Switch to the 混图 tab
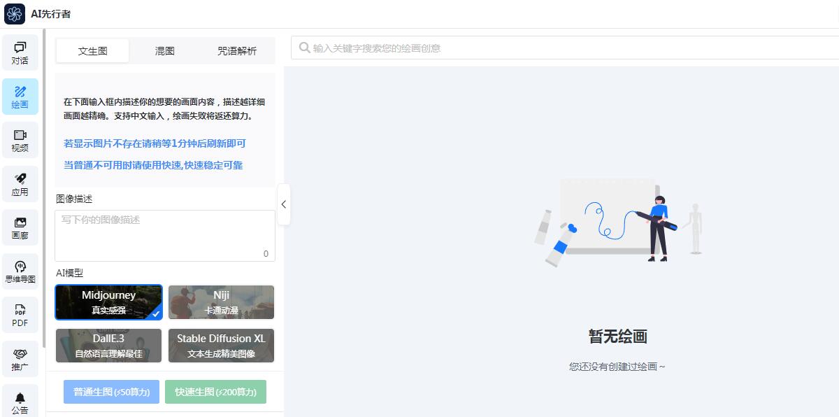 click(x=164, y=51)
